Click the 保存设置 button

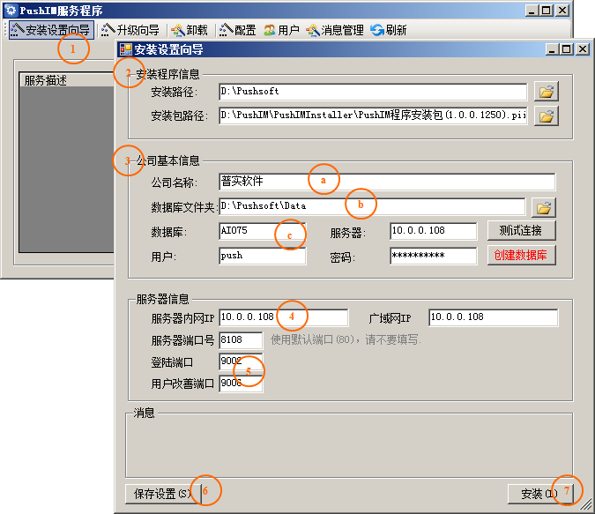(x=161, y=494)
